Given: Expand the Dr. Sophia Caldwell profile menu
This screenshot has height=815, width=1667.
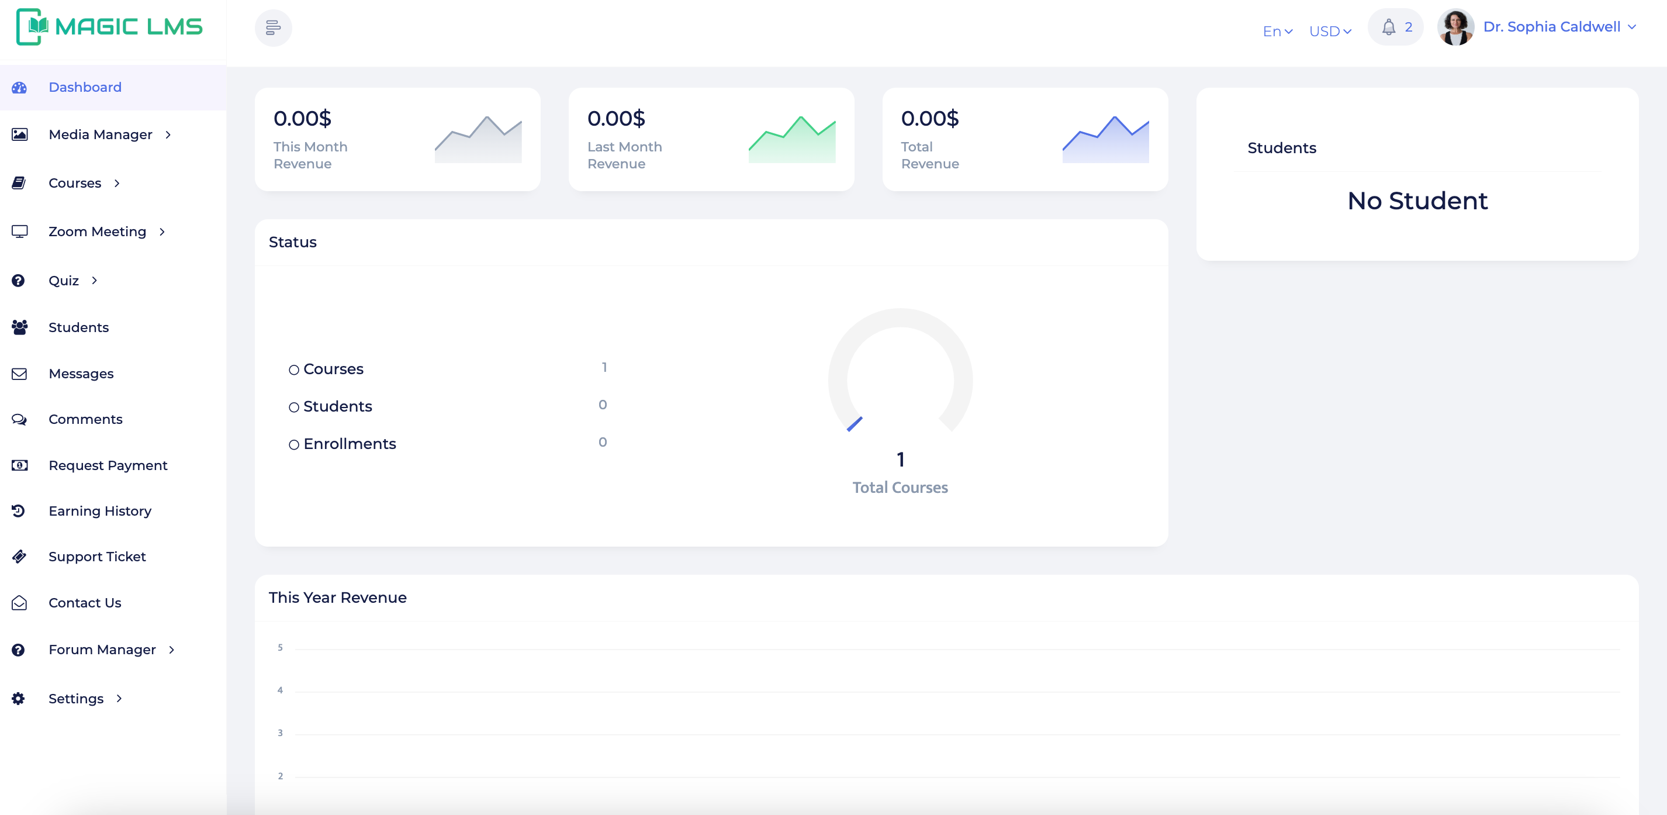Looking at the screenshot, I should [x=1559, y=27].
